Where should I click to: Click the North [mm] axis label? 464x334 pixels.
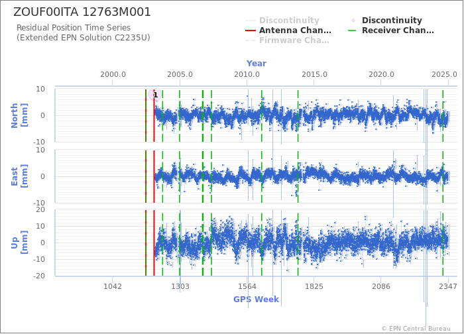19,115
